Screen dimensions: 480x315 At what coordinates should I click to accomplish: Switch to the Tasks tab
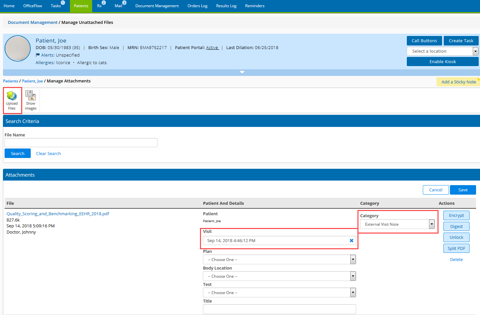point(56,6)
